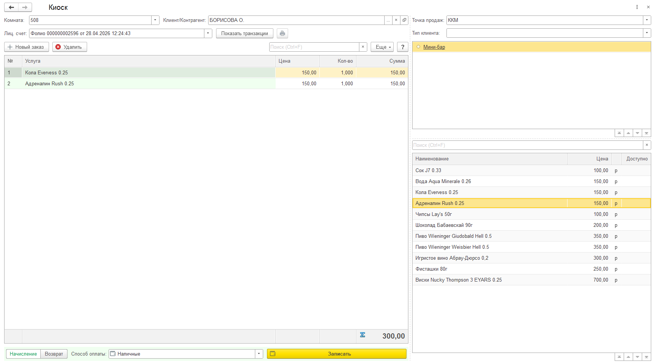Viewport: 658px width, 362px height.
Task: Select product Игристое вино Абрау-Дюрсо 0,2
Action: point(531,258)
